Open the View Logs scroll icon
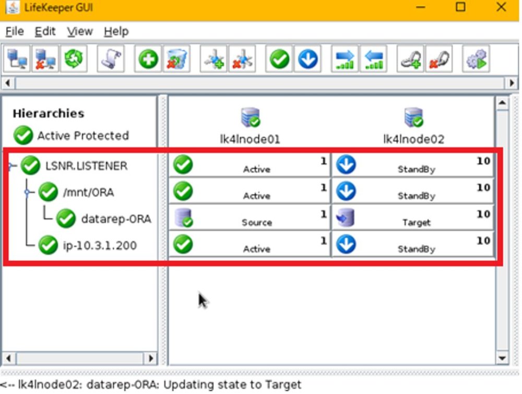The image size is (522, 394). pos(111,60)
